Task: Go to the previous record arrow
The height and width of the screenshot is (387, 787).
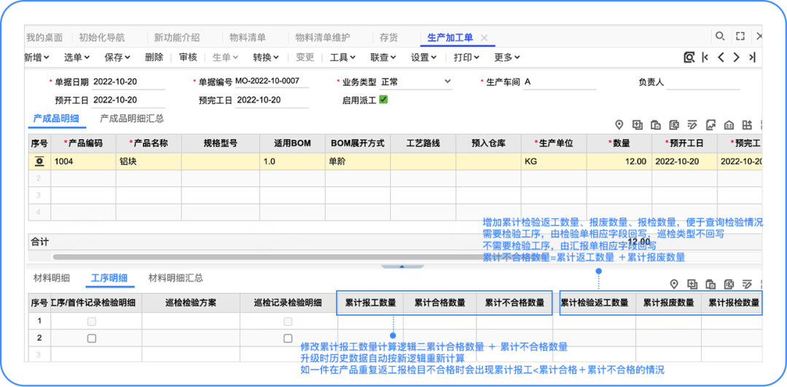Action: (721, 57)
